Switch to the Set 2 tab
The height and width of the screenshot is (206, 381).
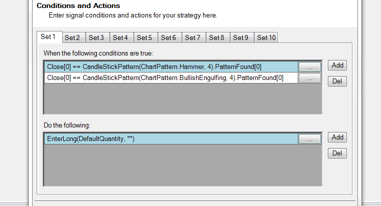point(72,37)
